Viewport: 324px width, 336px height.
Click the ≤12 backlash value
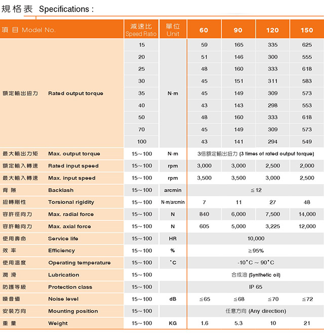(256, 190)
